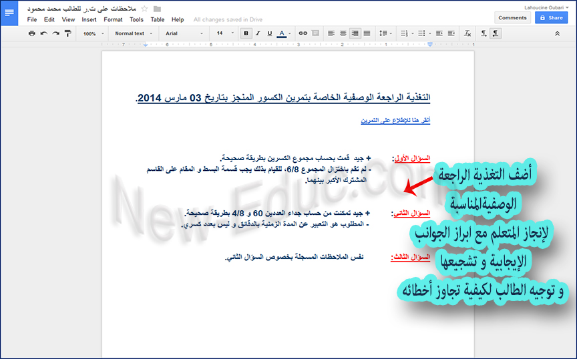Click the underlined 2014 heading text
The image size is (577, 359).
pyautogui.click(x=283, y=98)
